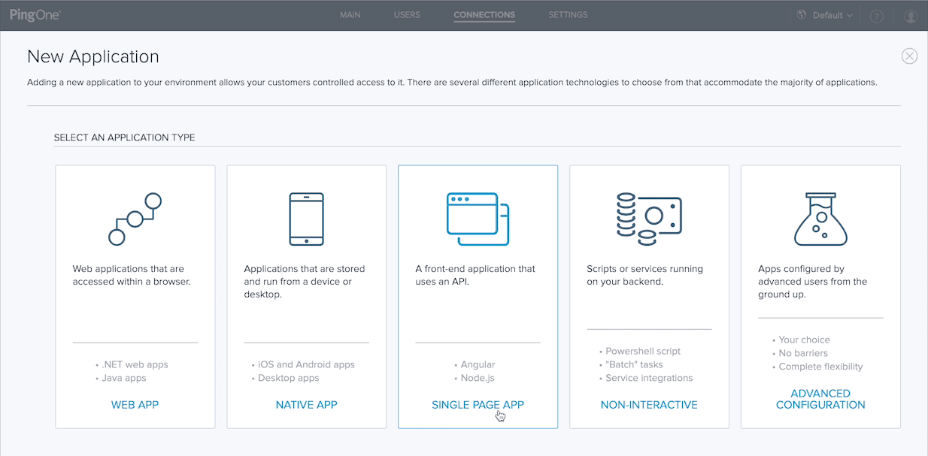Image resolution: width=928 pixels, height=456 pixels.
Task: Close the New Application dialog
Action: point(909,56)
